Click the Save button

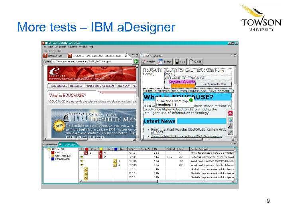click(180, 62)
